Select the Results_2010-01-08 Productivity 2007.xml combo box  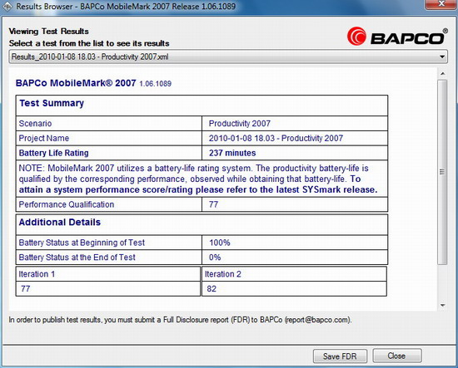228,56
